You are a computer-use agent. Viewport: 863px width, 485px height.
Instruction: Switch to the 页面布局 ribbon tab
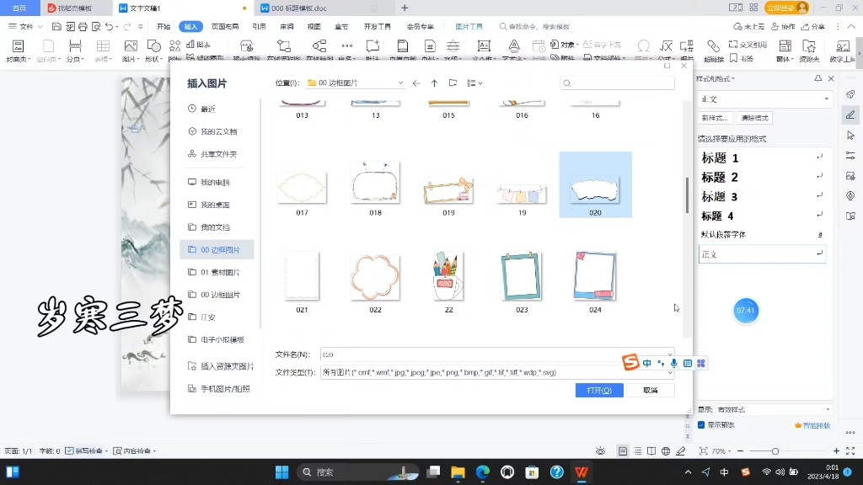(x=223, y=26)
